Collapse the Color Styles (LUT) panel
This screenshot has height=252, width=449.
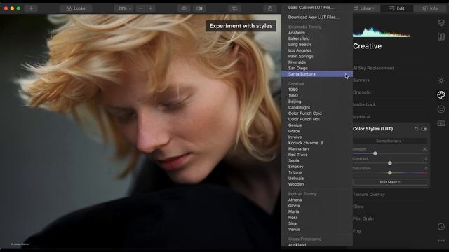click(373, 129)
